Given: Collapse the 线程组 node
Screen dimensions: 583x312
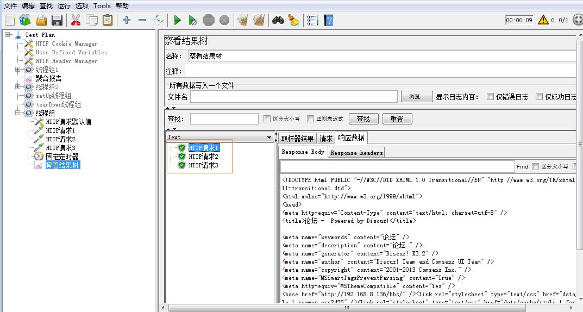Looking at the screenshot, I should click(17, 113).
